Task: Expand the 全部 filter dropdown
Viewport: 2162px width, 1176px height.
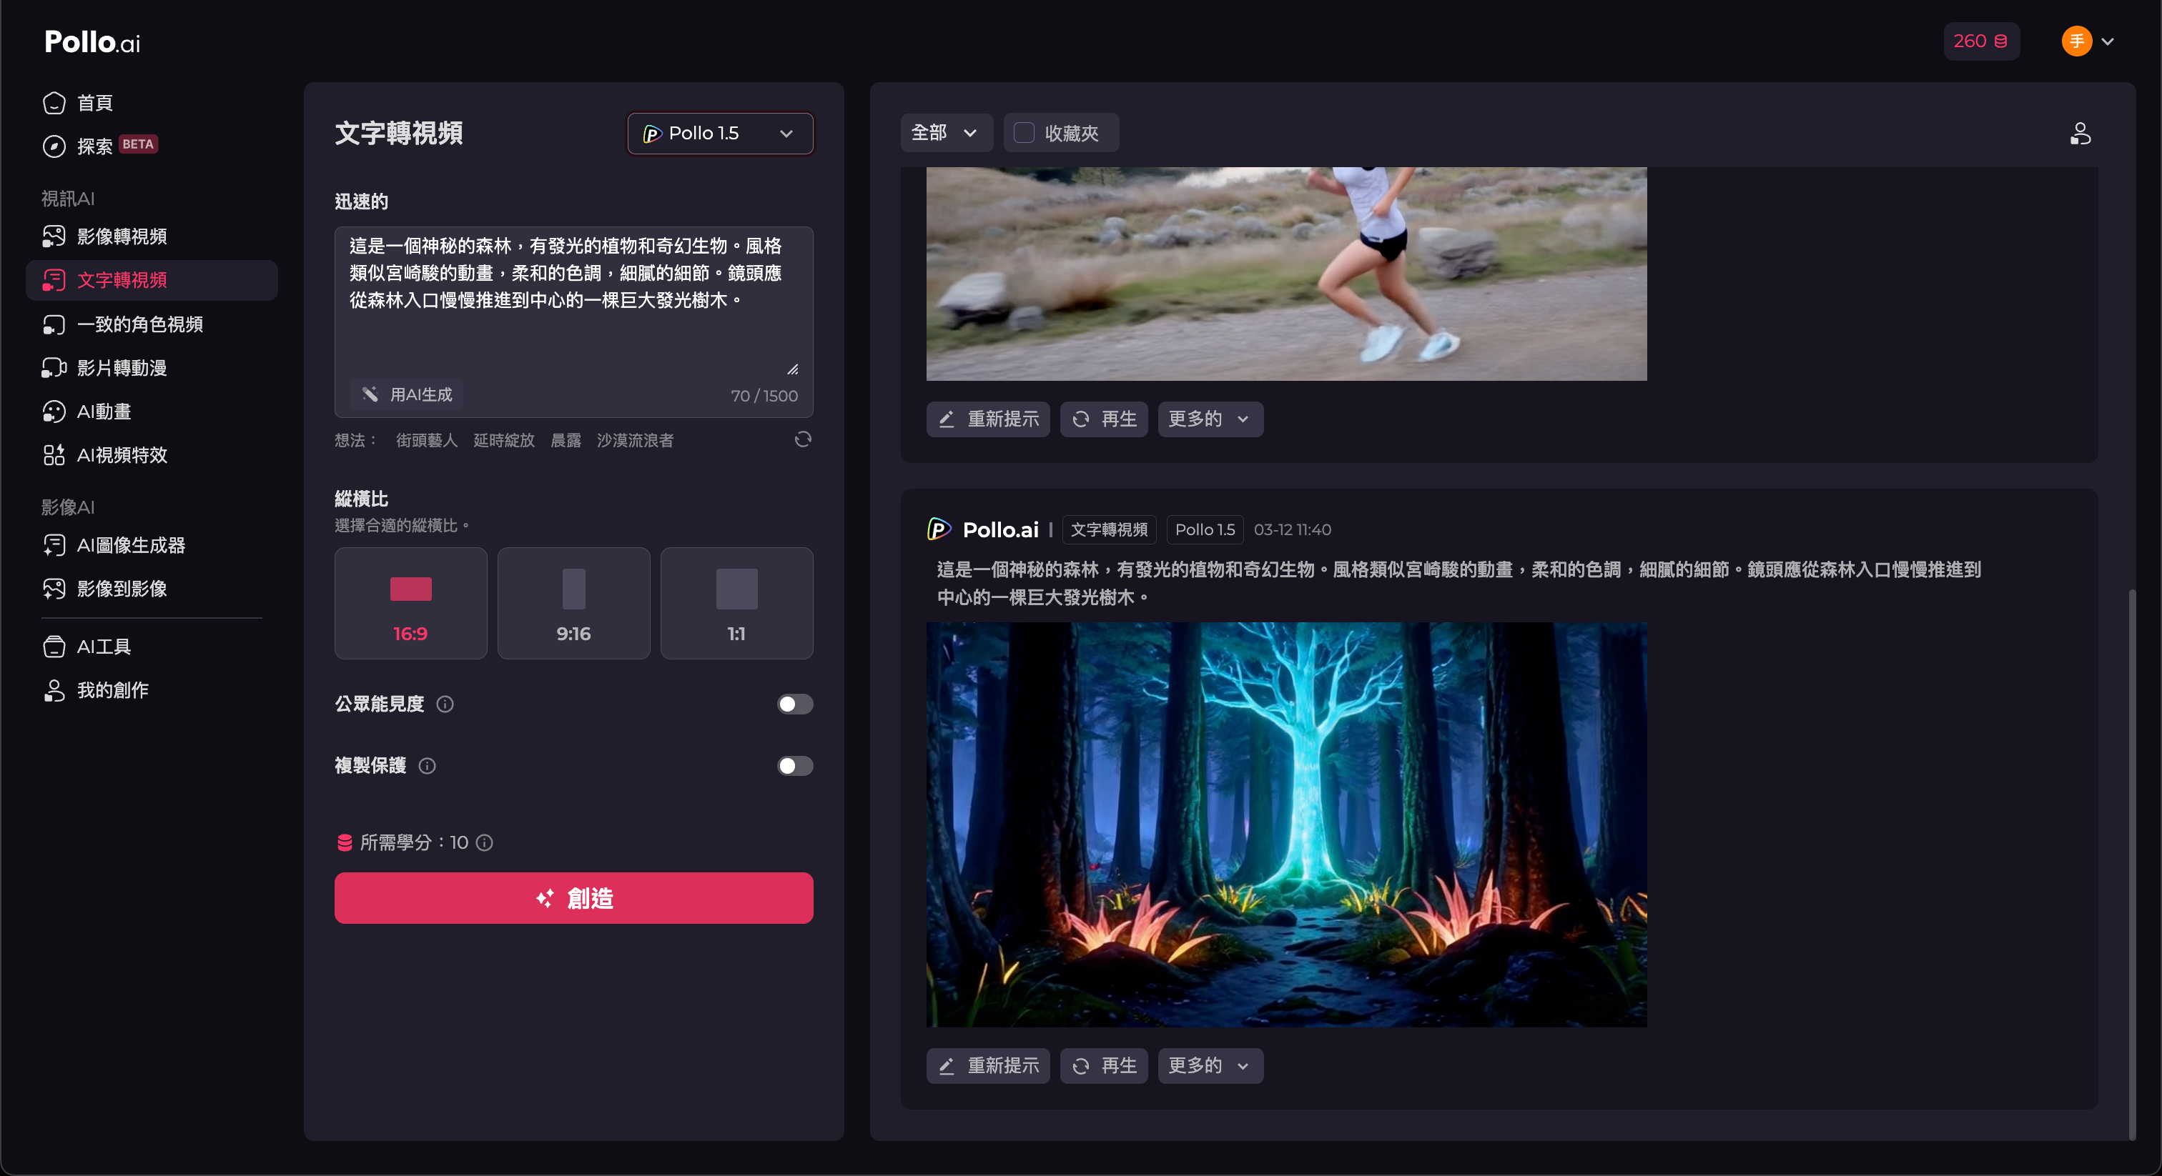Action: click(945, 132)
